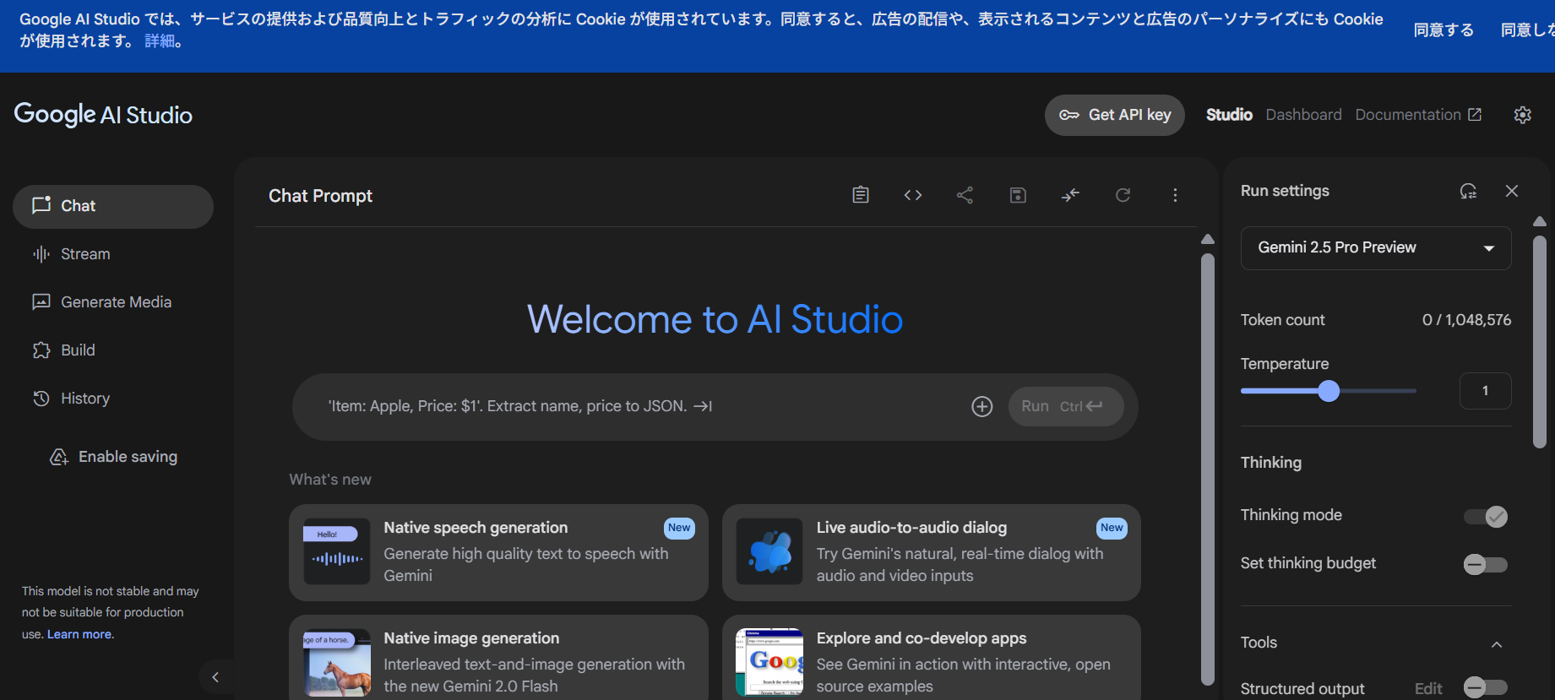
Task: Click the History clock icon
Action: [41, 399]
